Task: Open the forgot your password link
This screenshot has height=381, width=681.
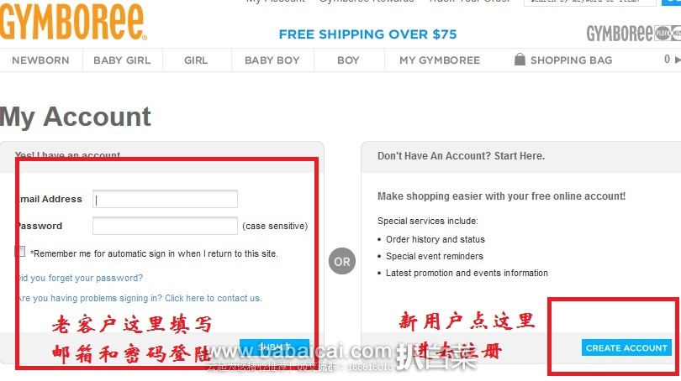Action: point(80,278)
